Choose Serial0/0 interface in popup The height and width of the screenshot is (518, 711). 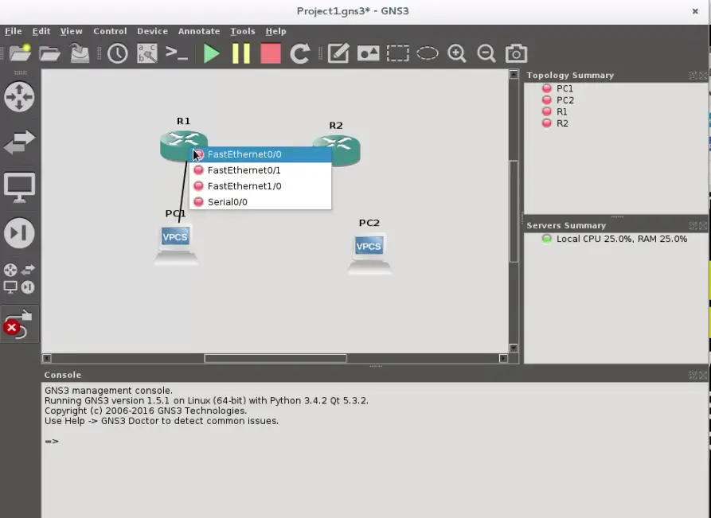pos(260,202)
